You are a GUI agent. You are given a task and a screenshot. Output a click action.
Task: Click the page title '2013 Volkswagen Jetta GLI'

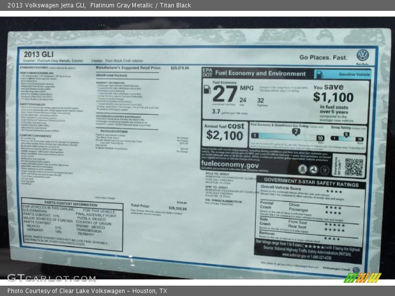(x=46, y=5)
